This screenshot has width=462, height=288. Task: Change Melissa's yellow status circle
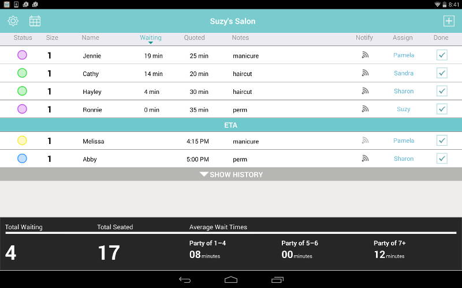[22, 141]
